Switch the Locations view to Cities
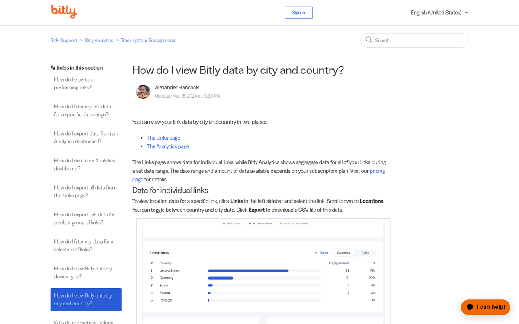519x324 pixels. click(x=365, y=253)
